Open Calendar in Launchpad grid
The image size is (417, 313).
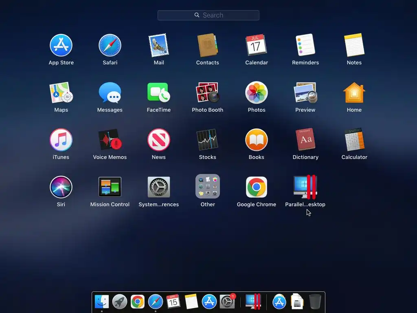[x=257, y=45]
